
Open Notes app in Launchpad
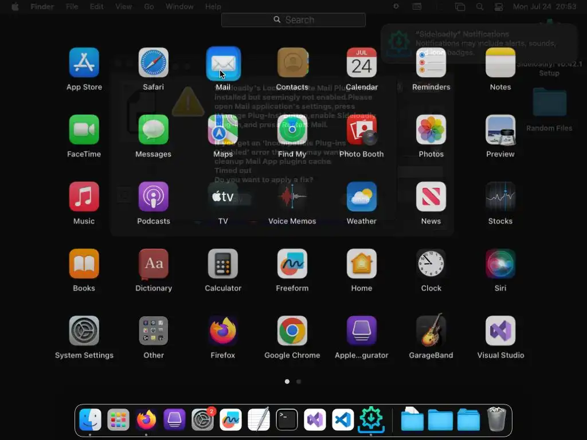coord(500,62)
